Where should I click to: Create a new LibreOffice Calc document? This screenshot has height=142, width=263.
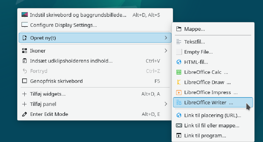[x=213, y=72]
